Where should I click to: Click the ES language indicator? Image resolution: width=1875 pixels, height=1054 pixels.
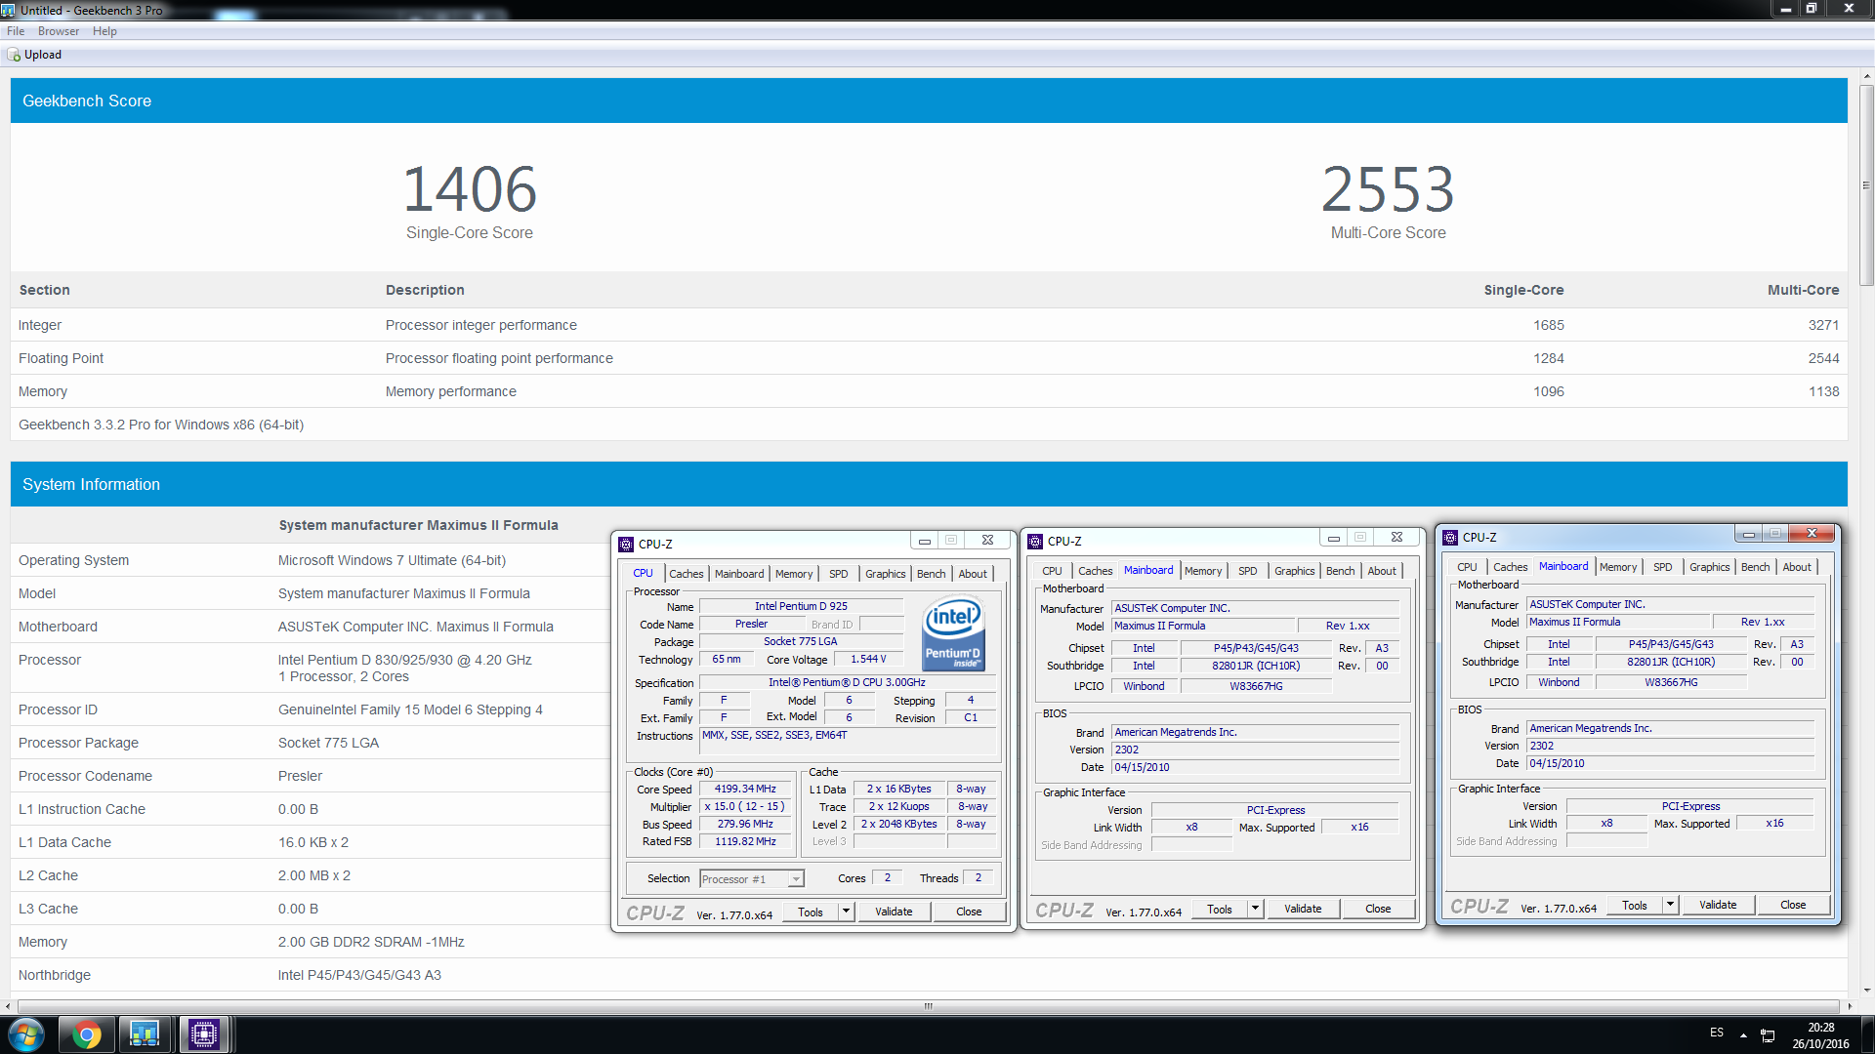pyautogui.click(x=1717, y=1033)
